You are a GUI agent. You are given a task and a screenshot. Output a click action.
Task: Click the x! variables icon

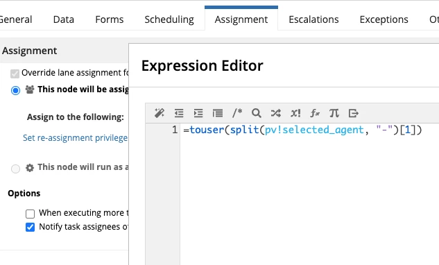point(295,113)
